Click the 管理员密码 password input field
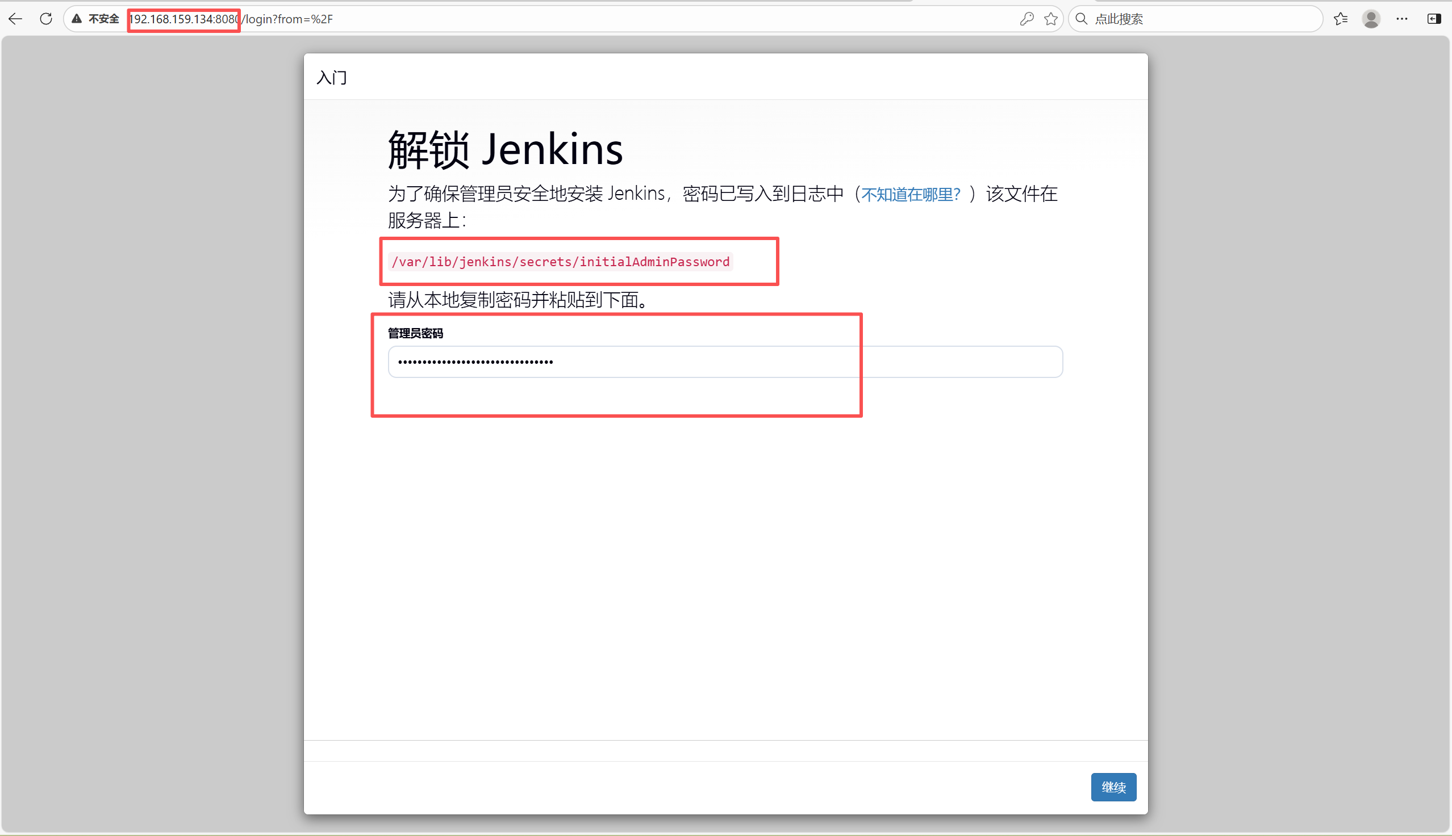 tap(725, 362)
